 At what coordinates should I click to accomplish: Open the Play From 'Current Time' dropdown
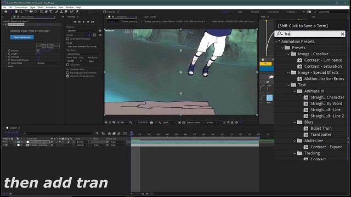84,54
